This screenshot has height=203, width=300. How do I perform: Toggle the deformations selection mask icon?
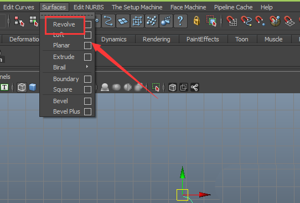click(x=137, y=21)
